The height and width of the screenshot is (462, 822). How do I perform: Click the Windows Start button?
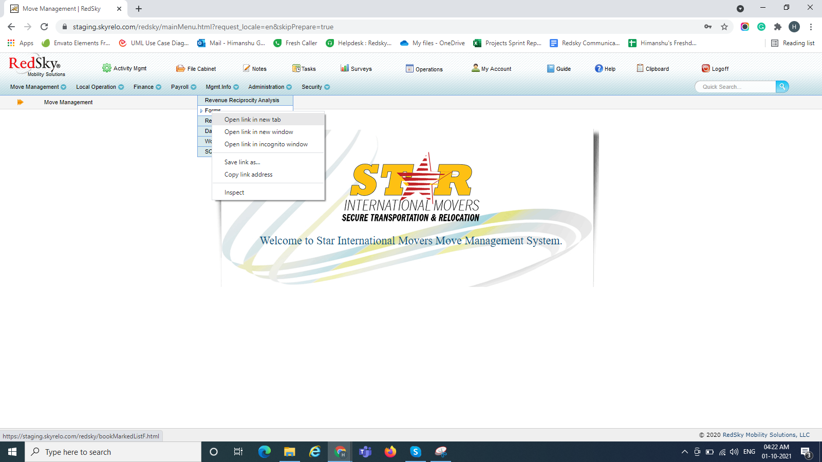[x=12, y=452]
